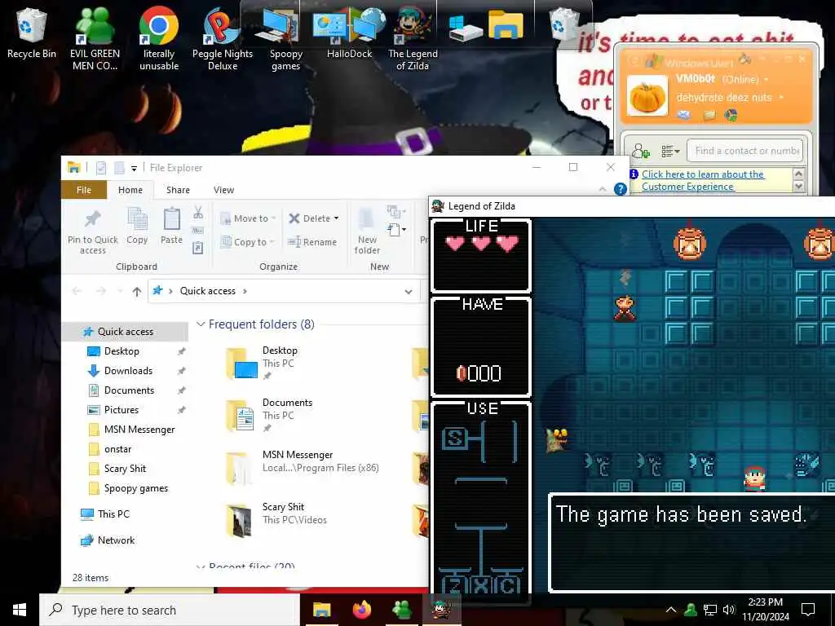Click Messenger banner scroll up arrow

point(798,174)
